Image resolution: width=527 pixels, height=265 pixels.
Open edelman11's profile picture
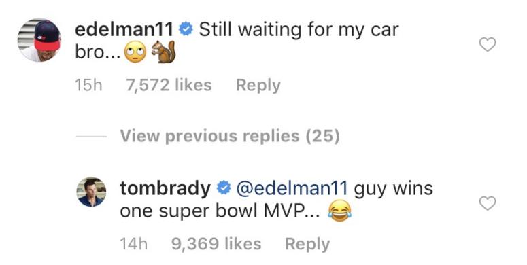pyautogui.click(x=39, y=40)
